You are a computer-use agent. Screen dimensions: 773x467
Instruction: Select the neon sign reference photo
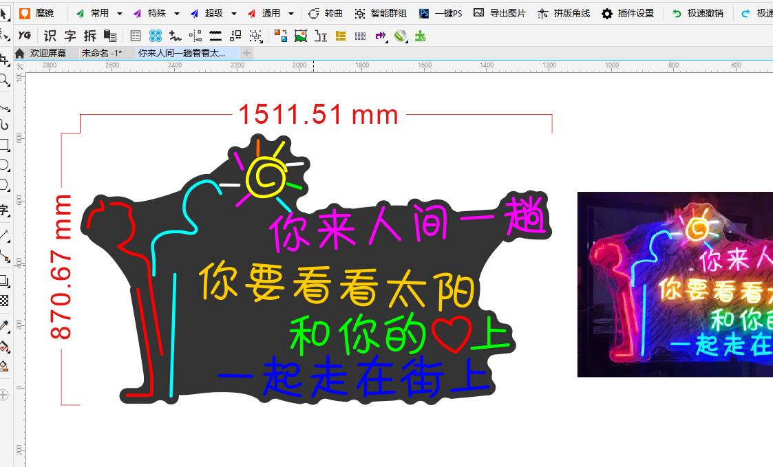tap(675, 284)
